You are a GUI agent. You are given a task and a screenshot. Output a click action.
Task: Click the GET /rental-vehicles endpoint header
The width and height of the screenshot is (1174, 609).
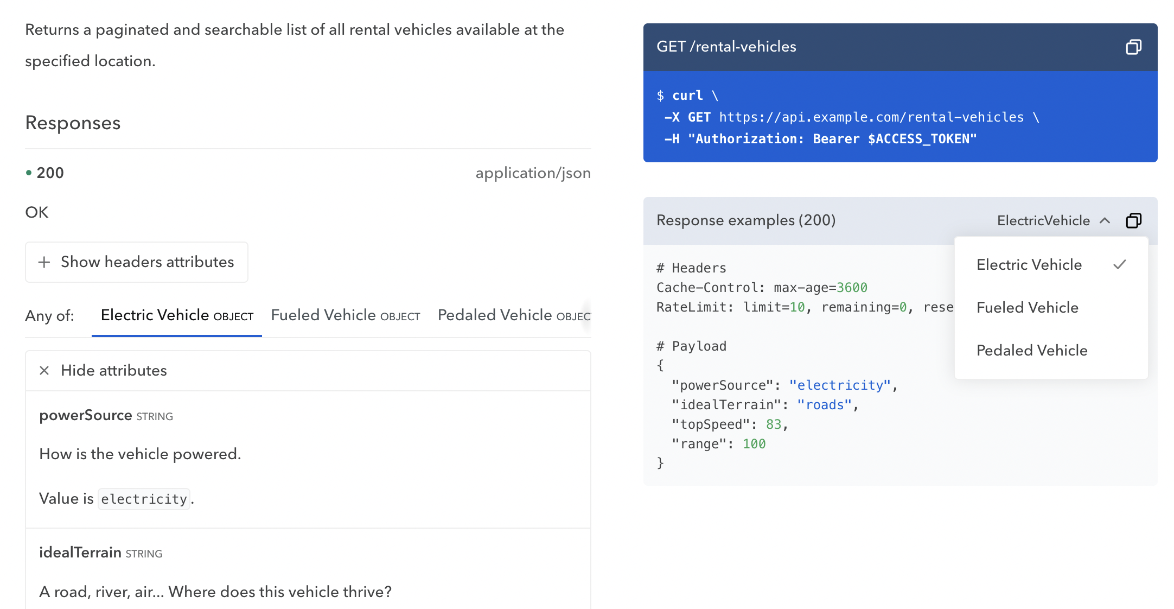point(726,47)
